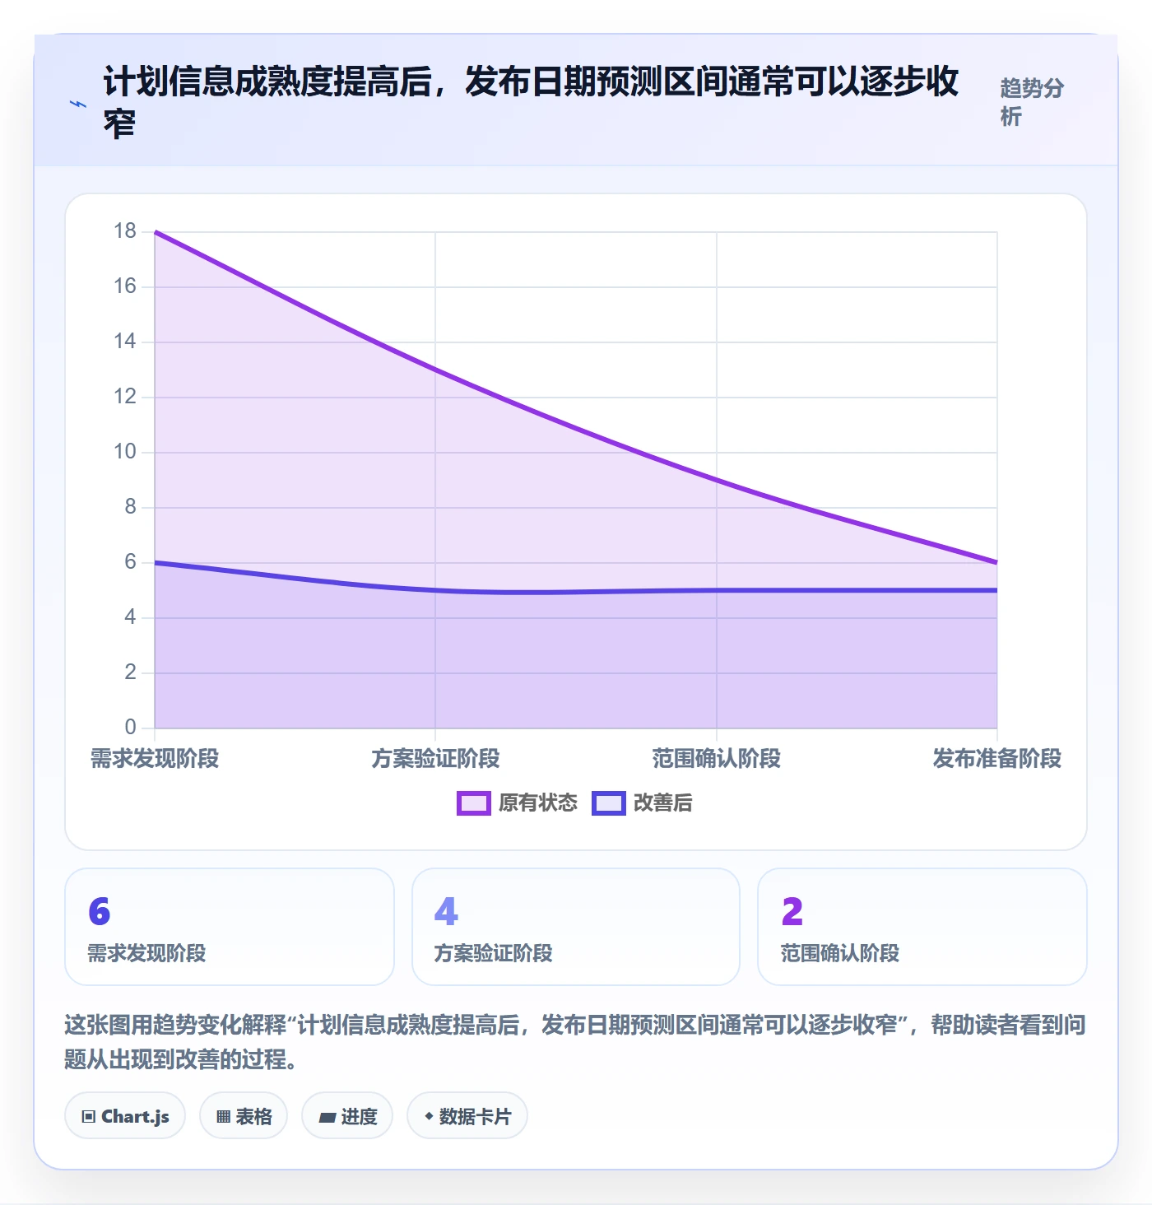
Task: Click the 发布准备阶段 x-axis label
Action: coord(997,758)
